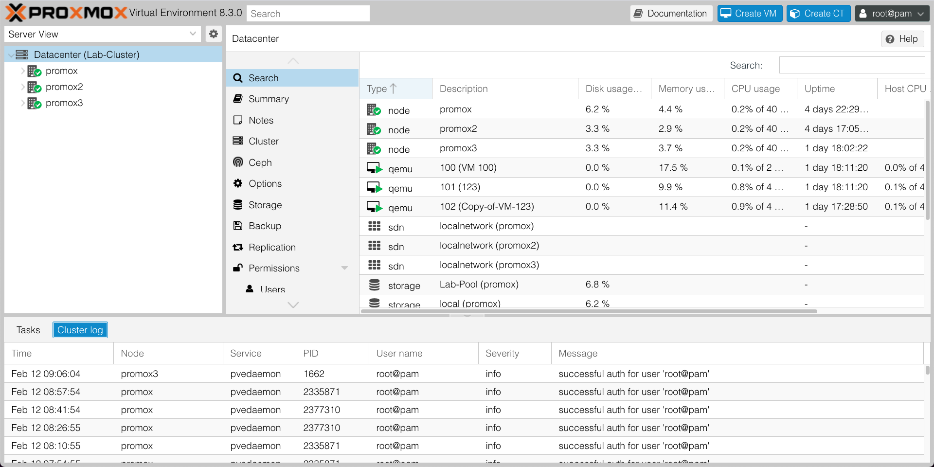
Task: Expand the promox2 node tree
Action: click(22, 87)
